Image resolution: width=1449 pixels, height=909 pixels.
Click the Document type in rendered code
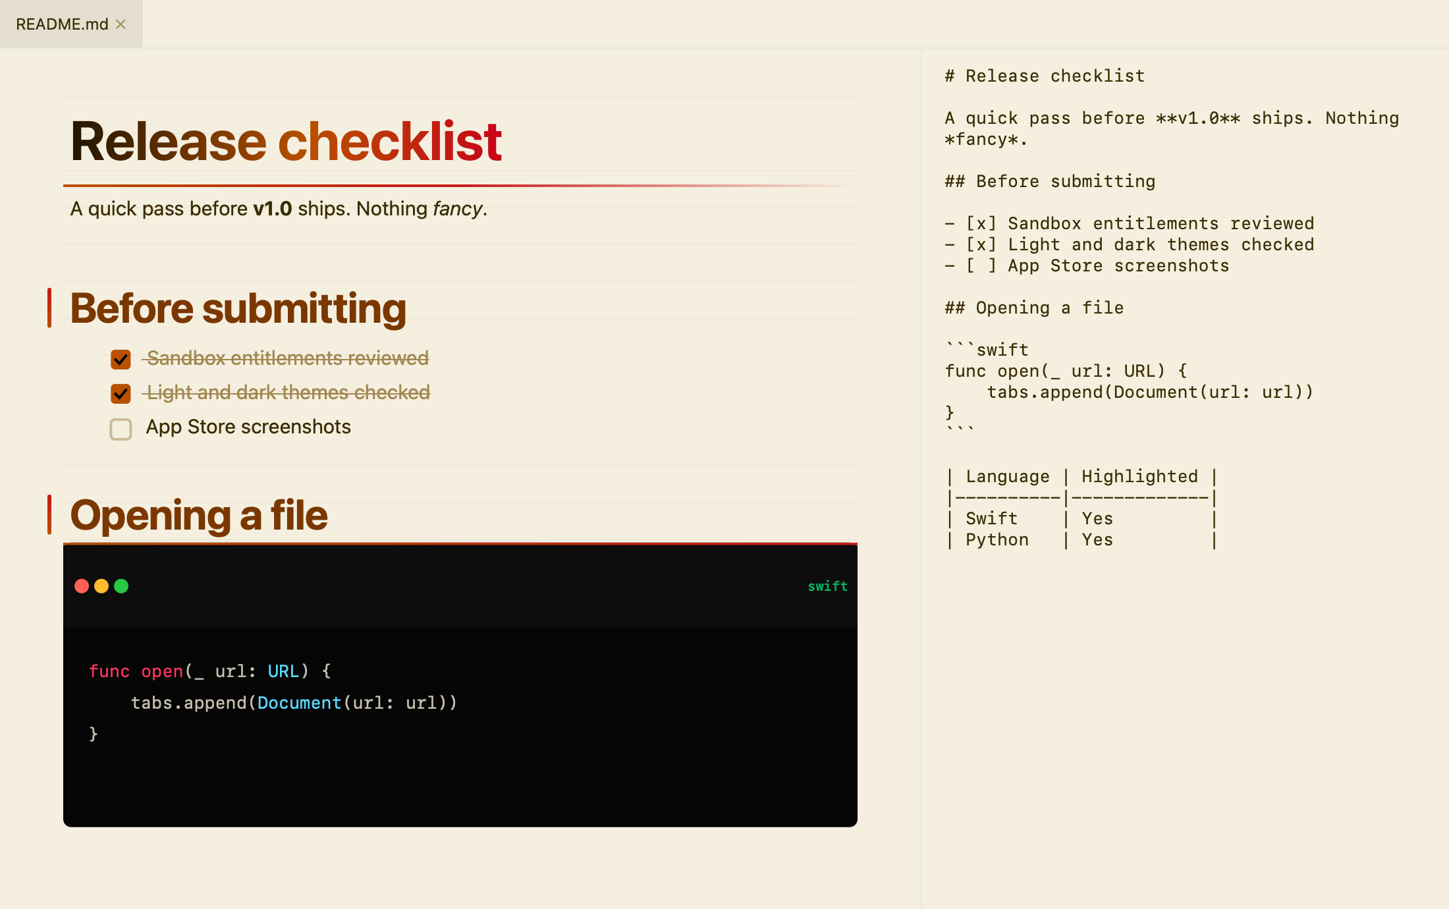299,703
